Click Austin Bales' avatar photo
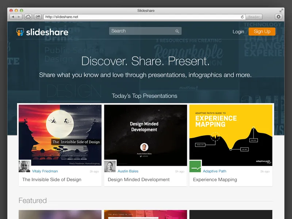 click(x=110, y=166)
